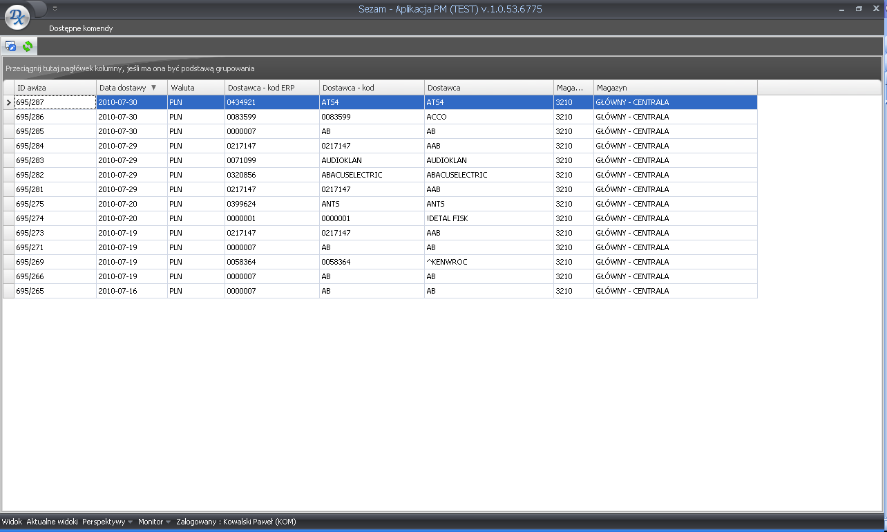
Task: Select awizo ID 695/275 cell
Action: pos(55,204)
